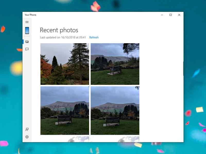Viewport: 206px width, 154px height.
Task: Click the Your Phone title bar label
Action: pyautogui.click(x=30, y=15)
